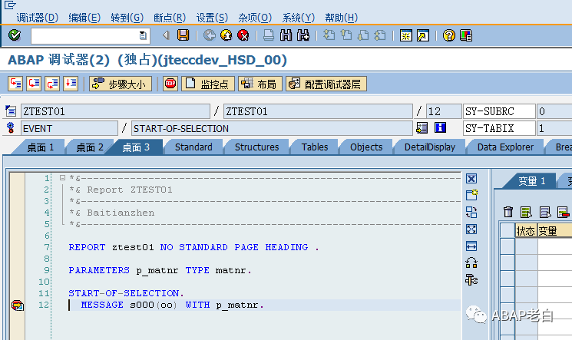Click the SY-SUBRC variable field
This screenshot has width=572, height=340.
[x=498, y=111]
